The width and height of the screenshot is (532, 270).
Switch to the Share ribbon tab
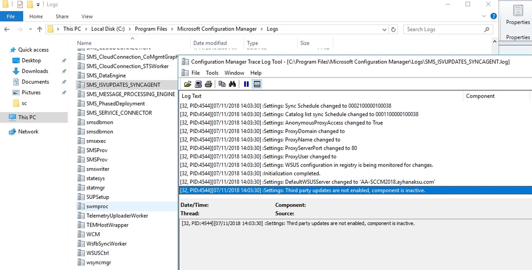click(62, 16)
